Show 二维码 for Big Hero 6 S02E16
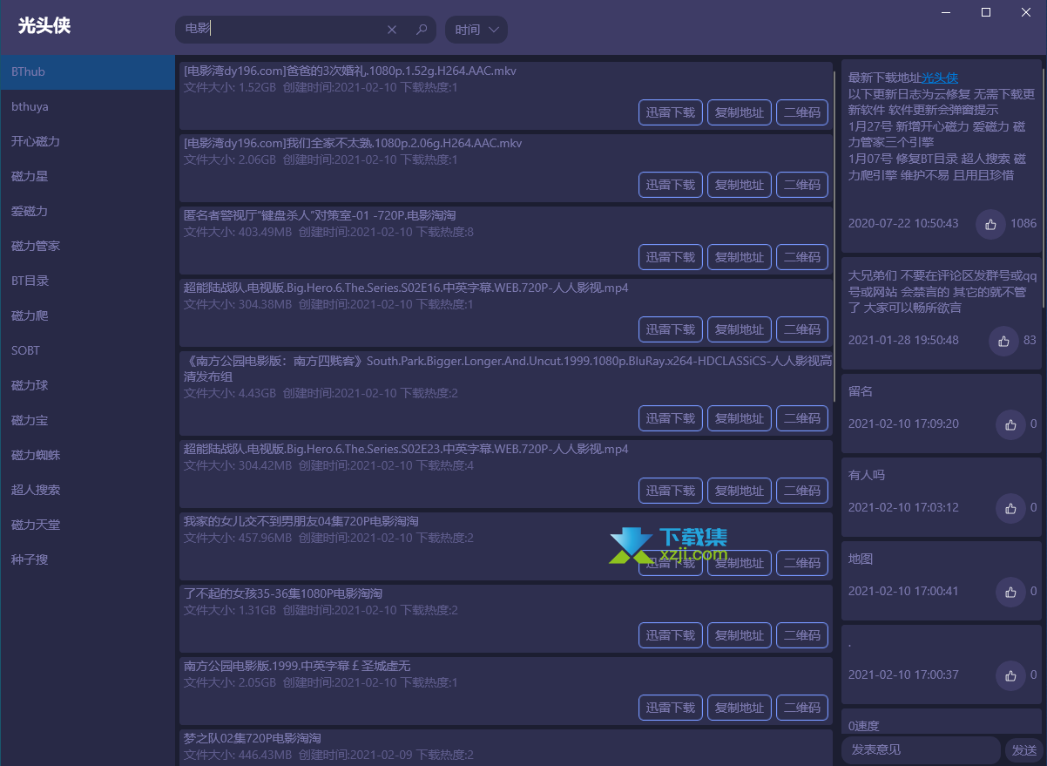Image resolution: width=1047 pixels, height=766 pixels. point(802,329)
